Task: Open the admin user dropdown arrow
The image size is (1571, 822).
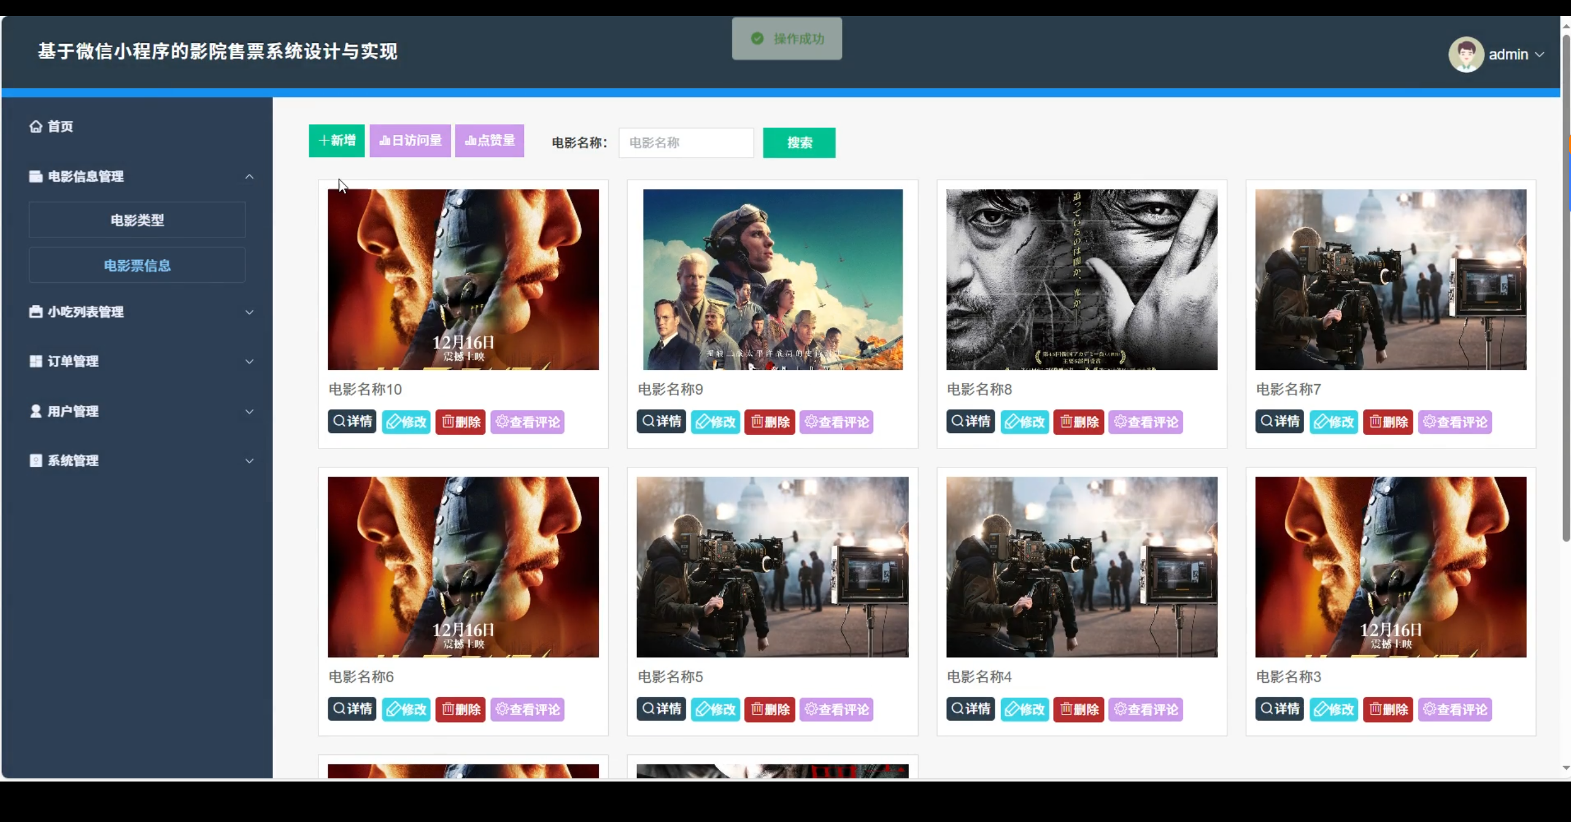Action: coord(1540,55)
